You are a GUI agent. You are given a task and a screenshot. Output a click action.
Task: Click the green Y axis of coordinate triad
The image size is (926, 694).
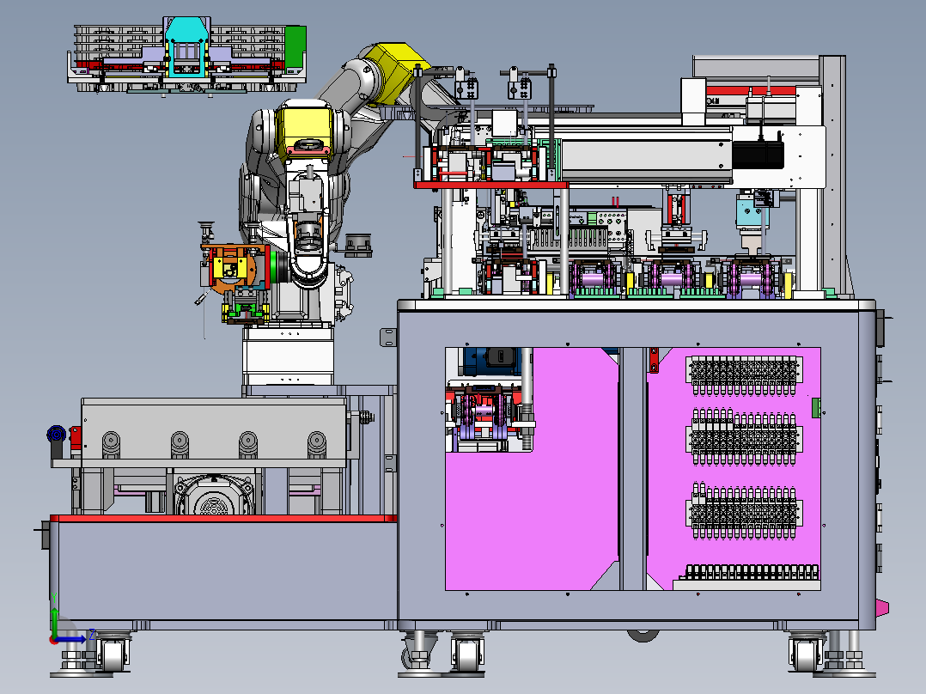54,621
